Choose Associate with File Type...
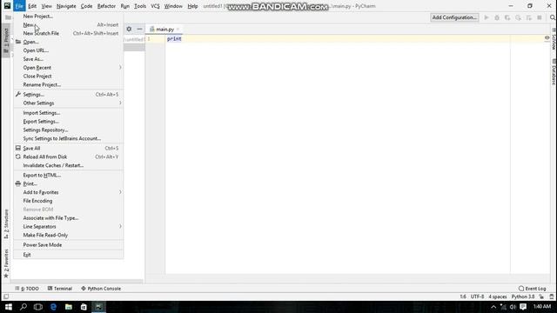 point(69,218)
